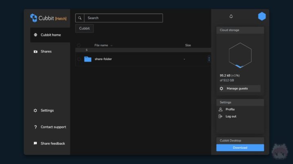Click the Cubbit logo icon
293x164 pixels.
(33, 18)
